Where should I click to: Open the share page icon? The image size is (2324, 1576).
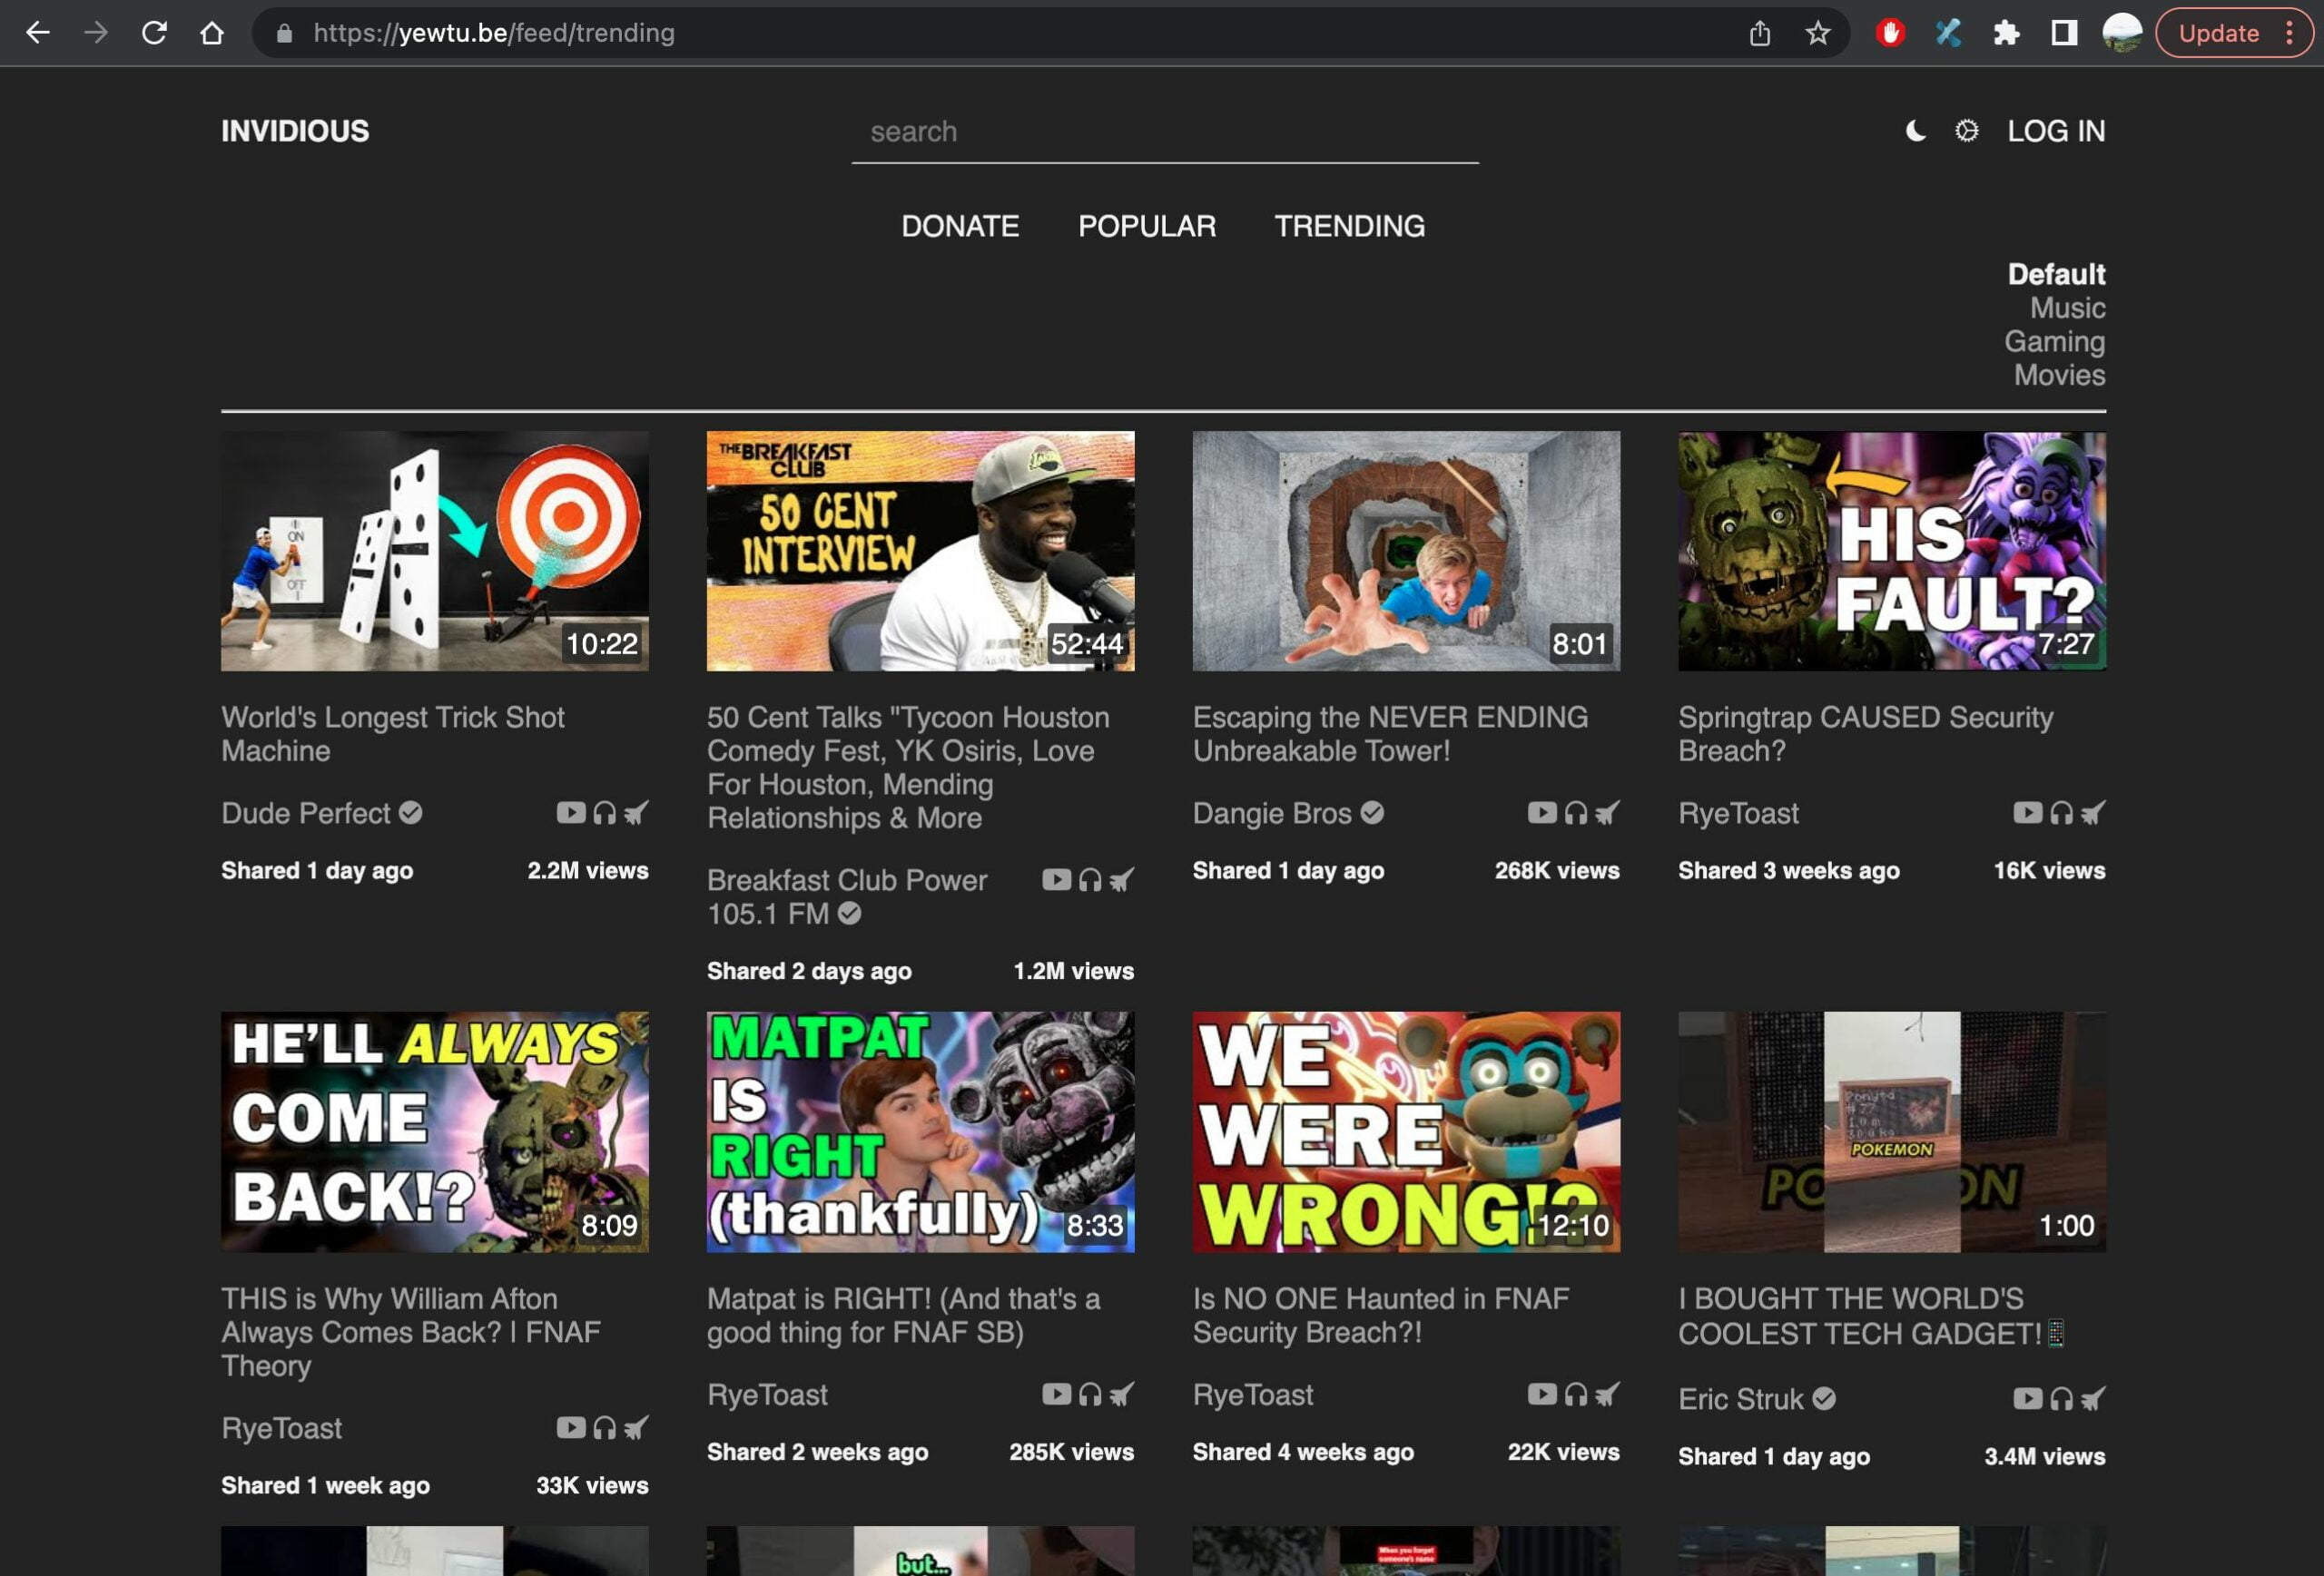pyautogui.click(x=1760, y=33)
